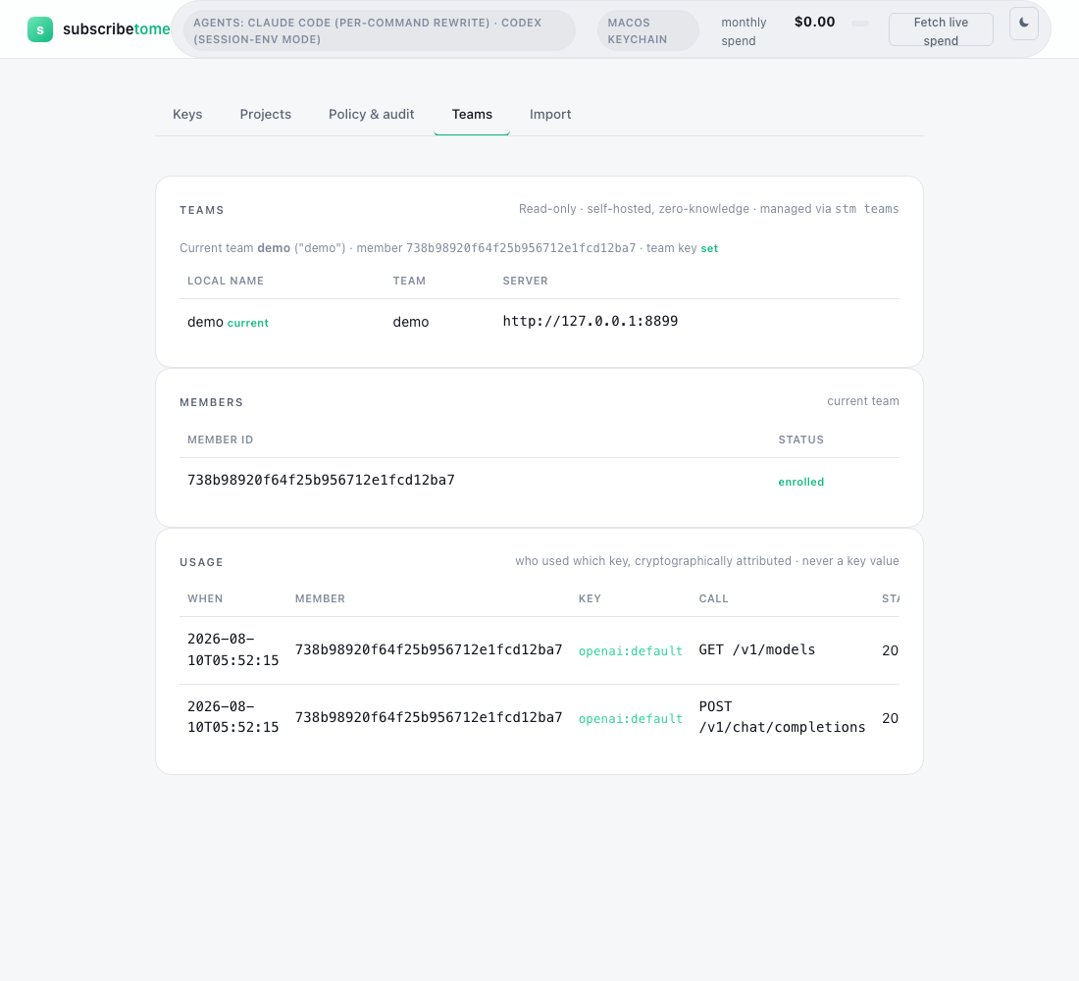Click the Server column header
The image size is (1079, 981).
[x=525, y=281]
